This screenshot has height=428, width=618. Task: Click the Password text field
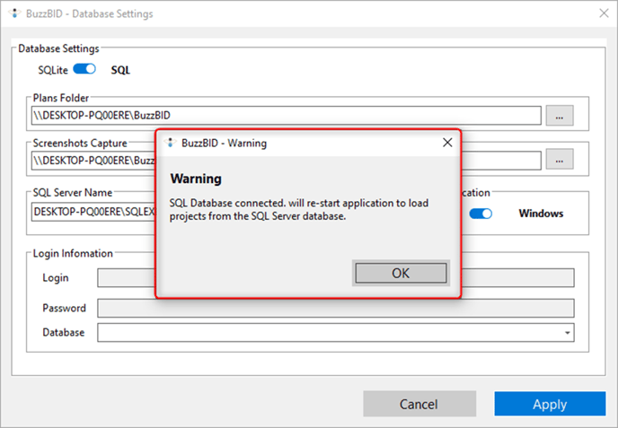[336, 309]
